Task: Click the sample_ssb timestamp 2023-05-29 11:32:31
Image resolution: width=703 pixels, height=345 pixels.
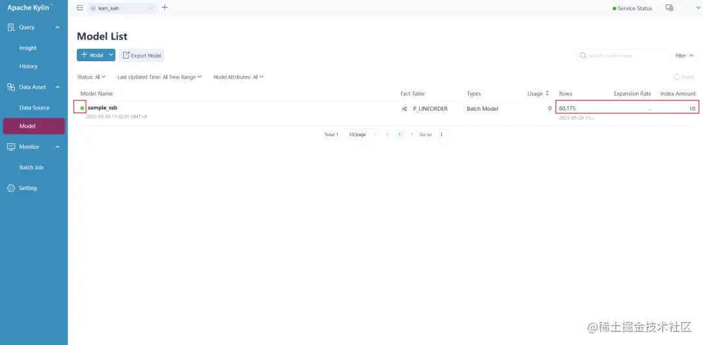Action: [116, 117]
